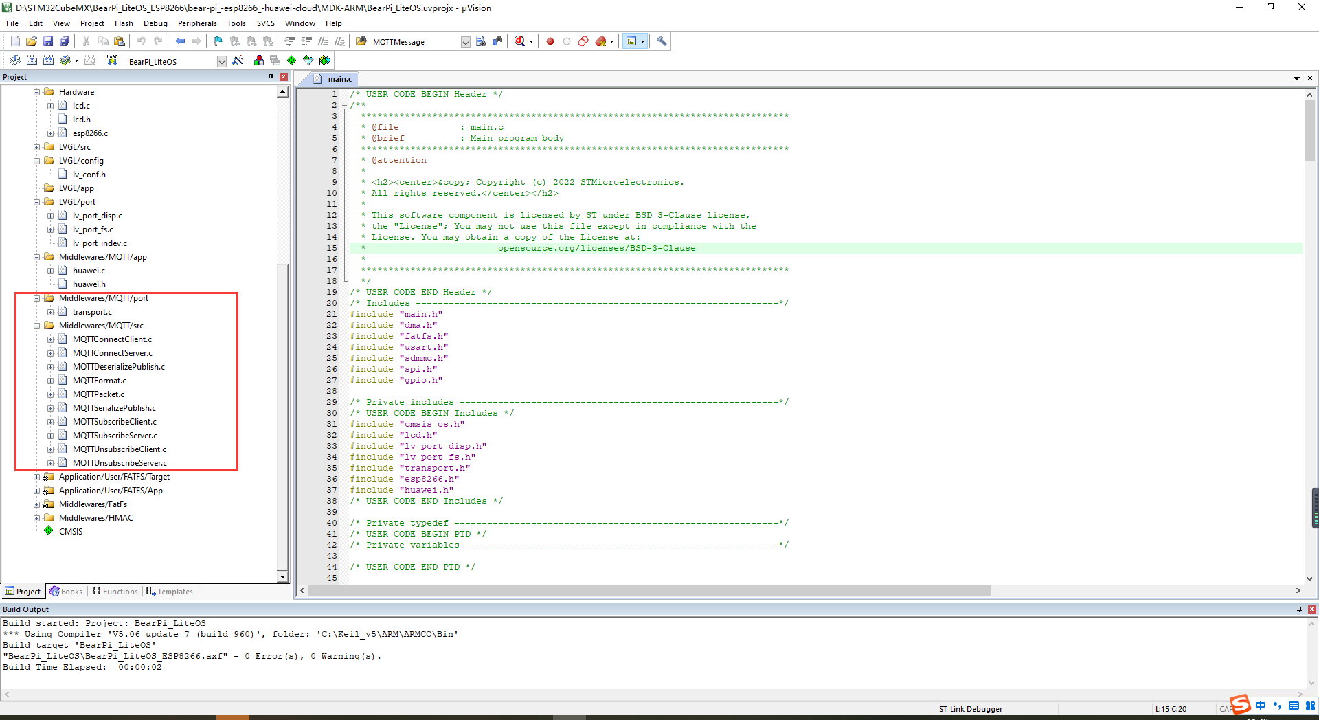Insert breakpoint red dot icon

point(550,41)
